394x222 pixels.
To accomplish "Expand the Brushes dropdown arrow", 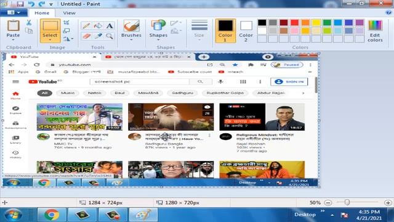I will coord(131,39).
